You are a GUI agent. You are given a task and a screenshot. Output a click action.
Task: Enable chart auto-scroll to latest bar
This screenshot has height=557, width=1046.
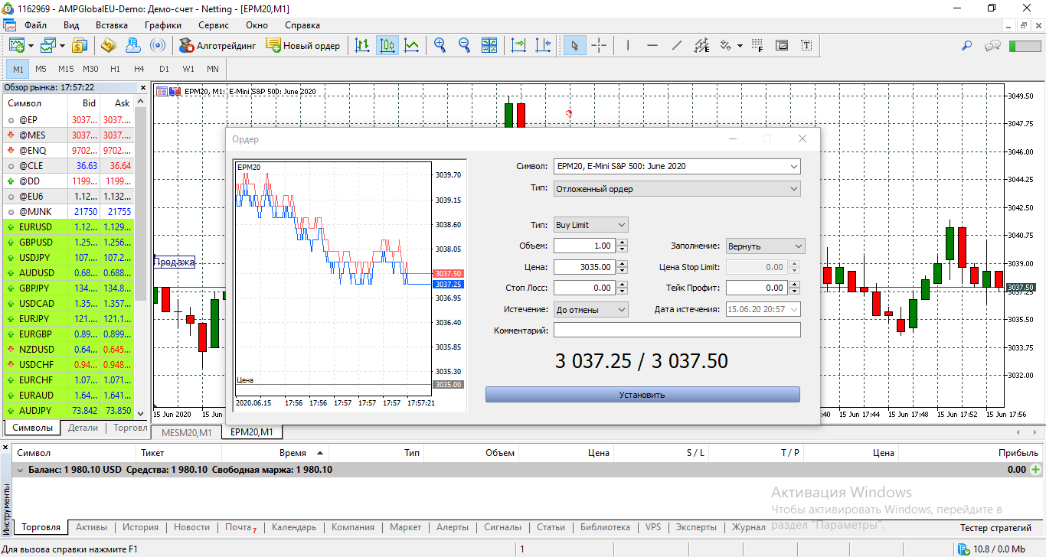[518, 46]
